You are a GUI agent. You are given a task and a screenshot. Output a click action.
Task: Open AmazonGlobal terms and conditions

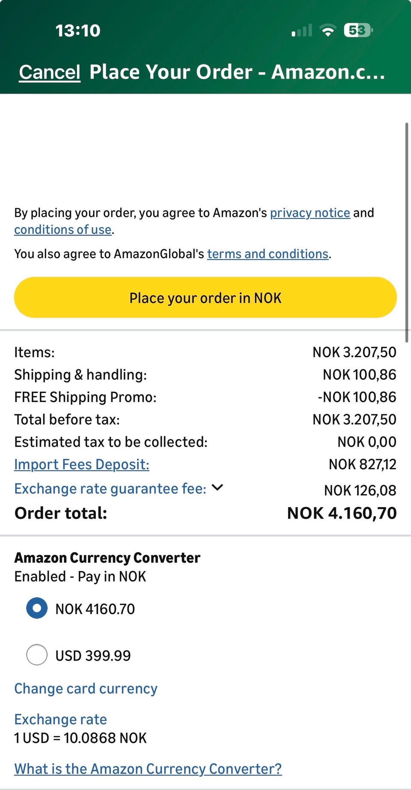[x=268, y=254]
